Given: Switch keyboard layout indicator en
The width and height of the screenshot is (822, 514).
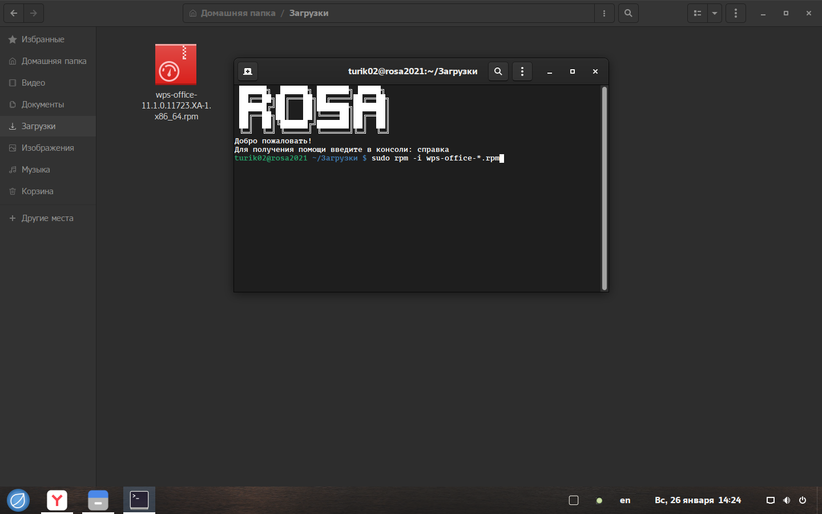Looking at the screenshot, I should tap(625, 500).
